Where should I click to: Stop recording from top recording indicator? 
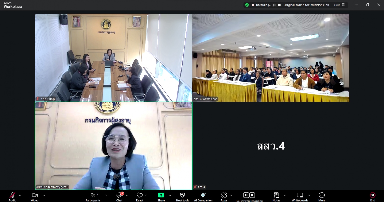[x=279, y=5]
